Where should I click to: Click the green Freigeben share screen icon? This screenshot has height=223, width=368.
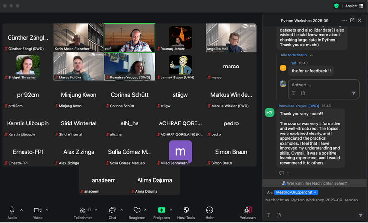click(161, 210)
